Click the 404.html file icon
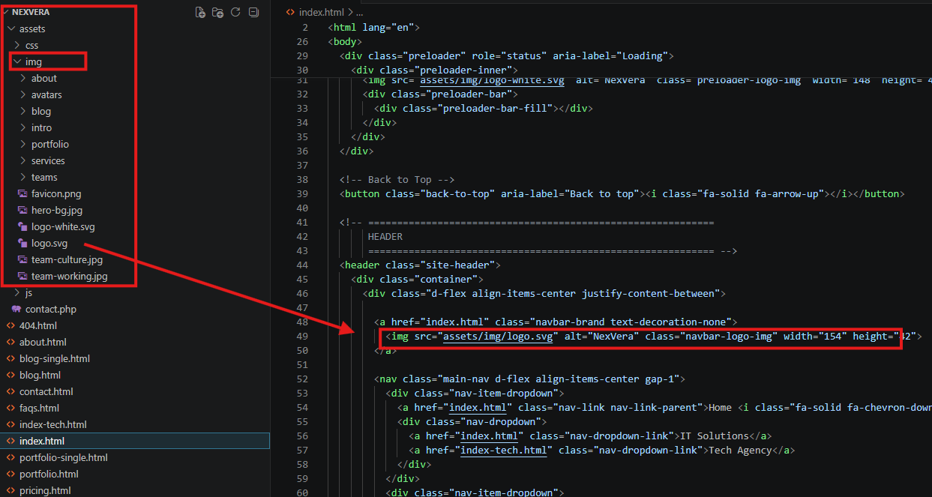The width and height of the screenshot is (932, 497). [10, 325]
